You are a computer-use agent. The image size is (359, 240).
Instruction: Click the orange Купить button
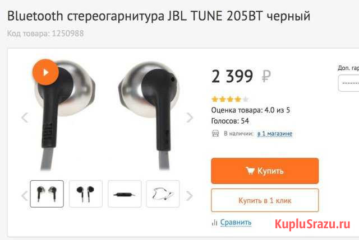click(x=265, y=171)
